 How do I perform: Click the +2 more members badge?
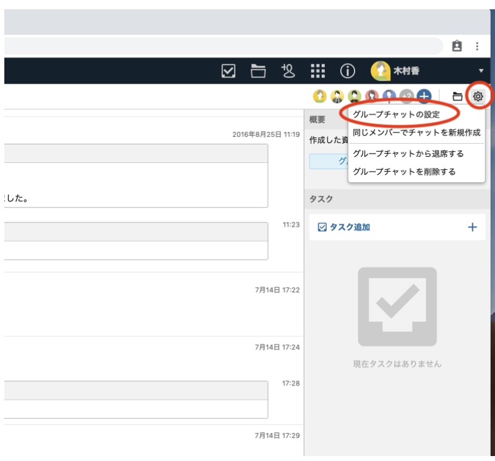click(407, 96)
